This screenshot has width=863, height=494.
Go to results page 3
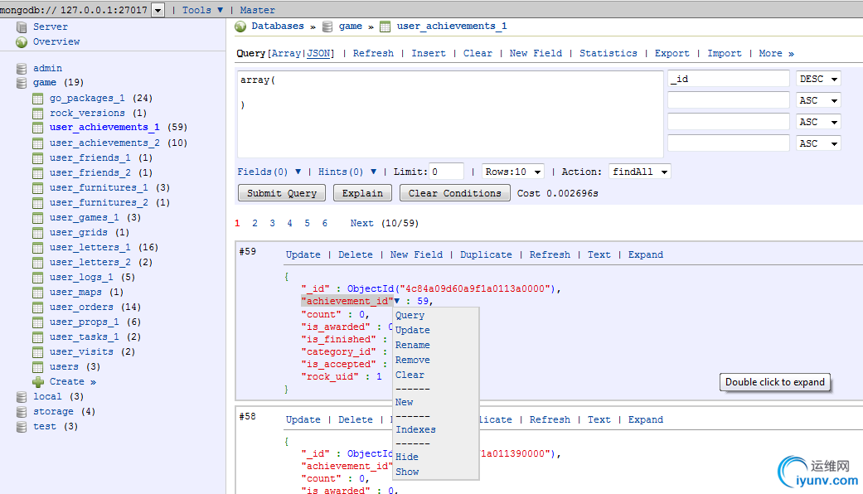click(273, 223)
